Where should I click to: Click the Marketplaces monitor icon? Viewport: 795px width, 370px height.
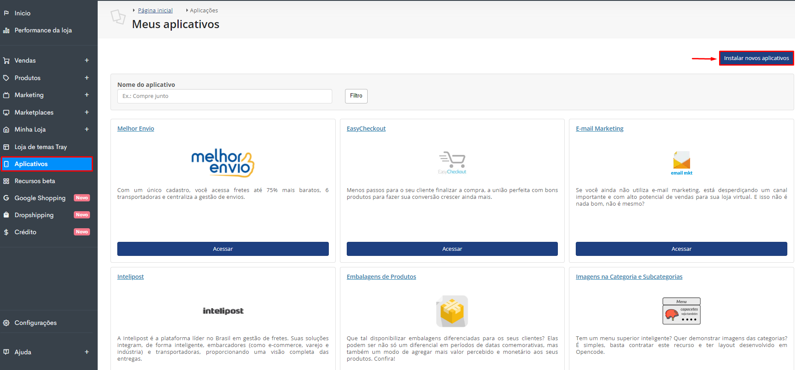click(6, 112)
